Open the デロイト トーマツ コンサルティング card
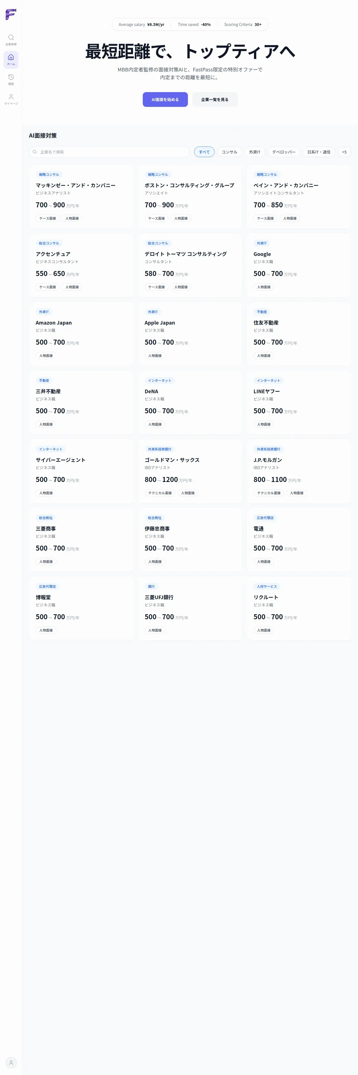358x1075 pixels. point(190,265)
